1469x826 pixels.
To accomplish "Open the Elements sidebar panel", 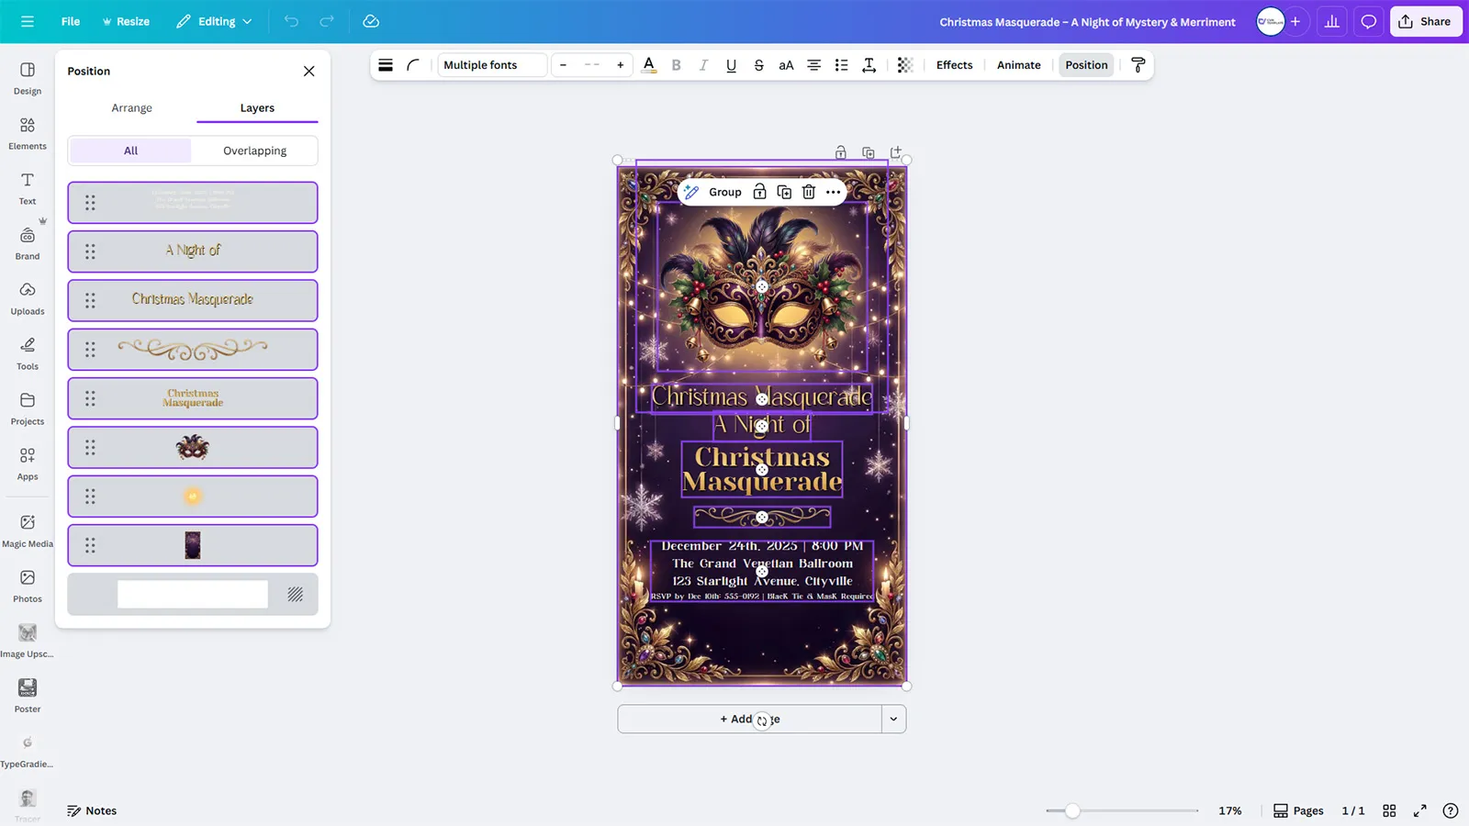I will point(28,133).
